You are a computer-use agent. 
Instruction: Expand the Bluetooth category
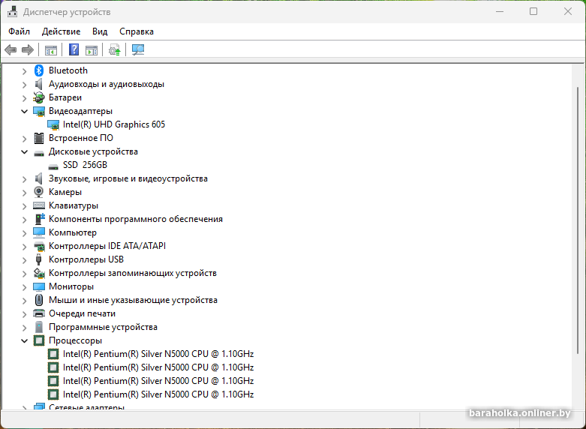[x=24, y=70]
